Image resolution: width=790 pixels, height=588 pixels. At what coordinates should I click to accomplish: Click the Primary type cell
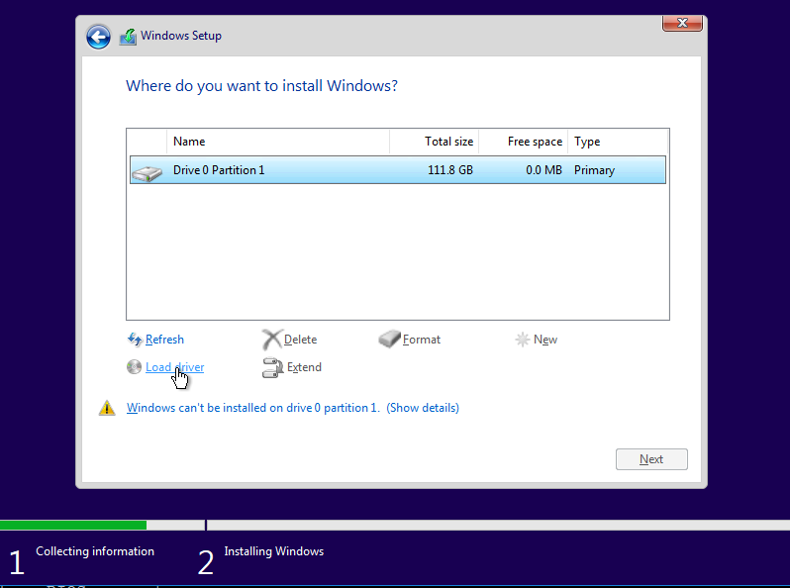point(594,170)
